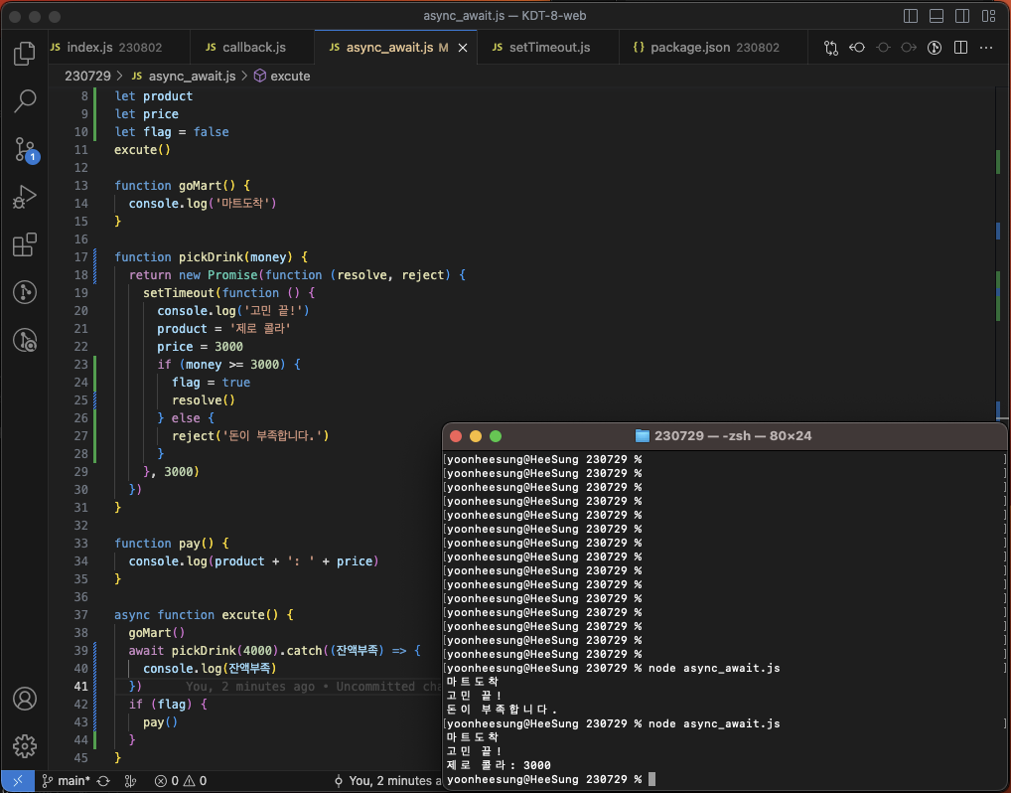Expand the excute symbol breadcrumb
Viewport: 1011px width, 793px height.
point(282,77)
